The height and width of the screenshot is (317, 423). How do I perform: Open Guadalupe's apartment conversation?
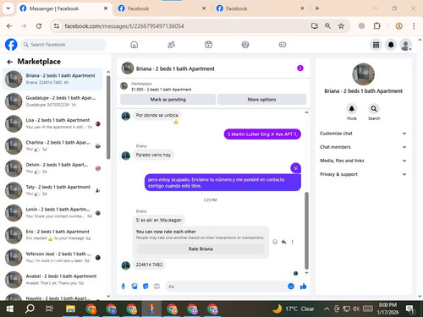point(53,101)
